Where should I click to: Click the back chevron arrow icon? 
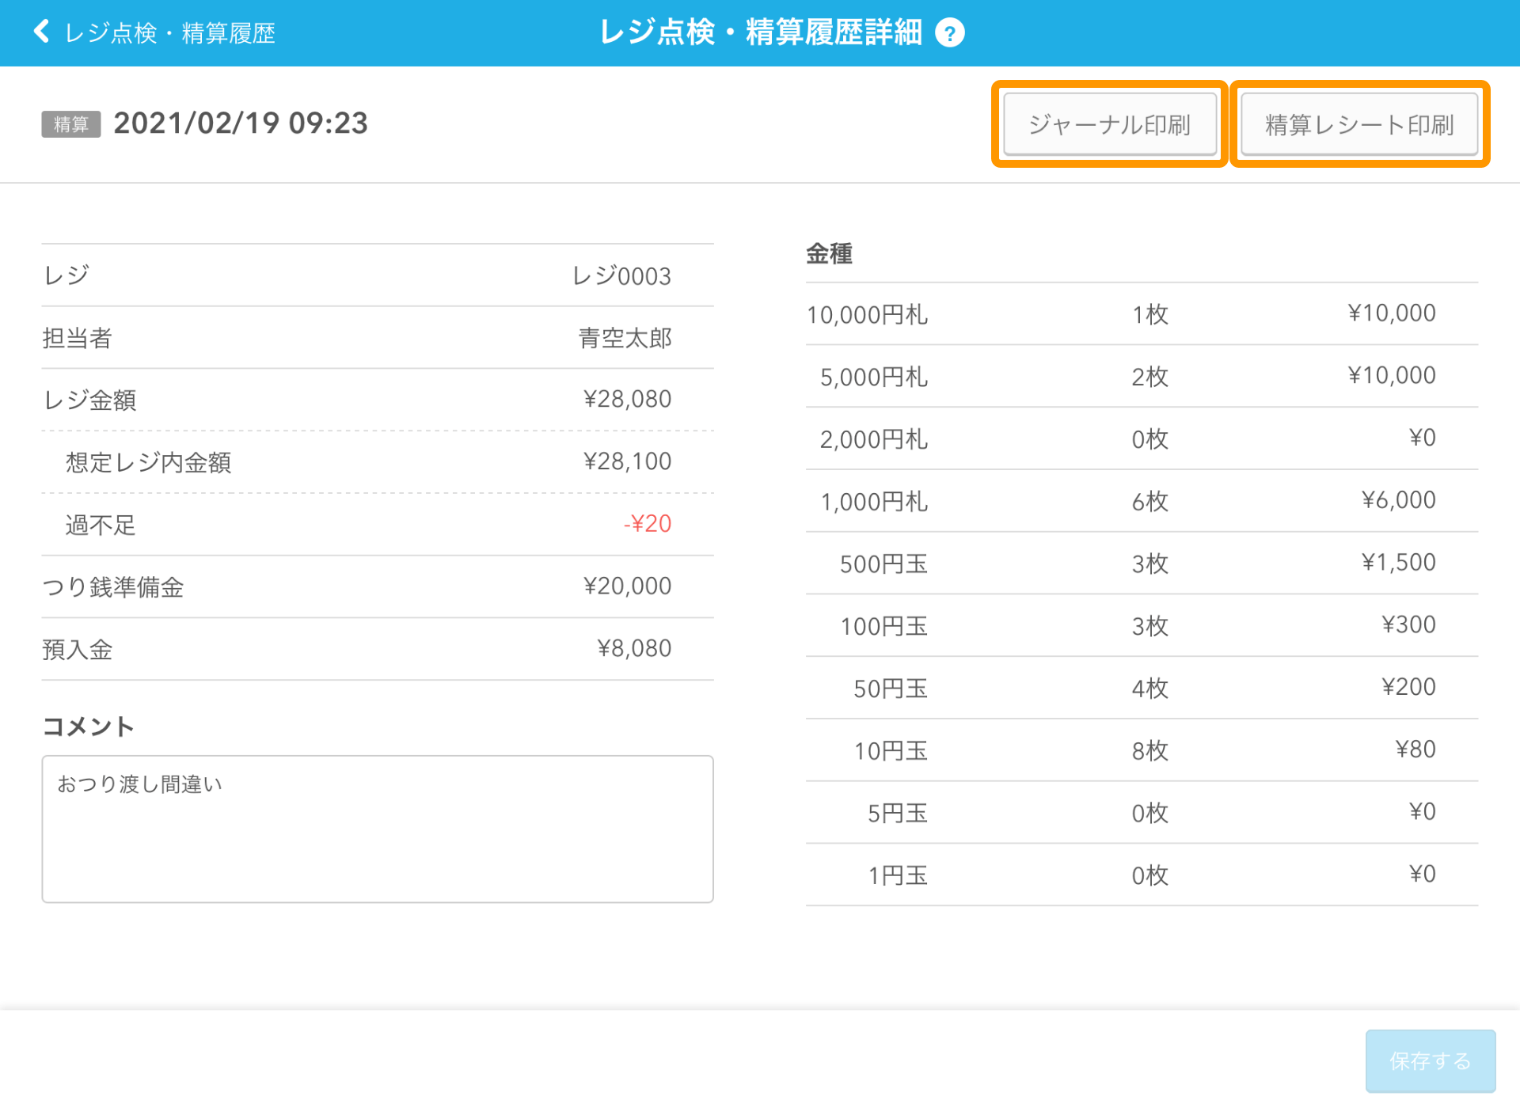[41, 32]
